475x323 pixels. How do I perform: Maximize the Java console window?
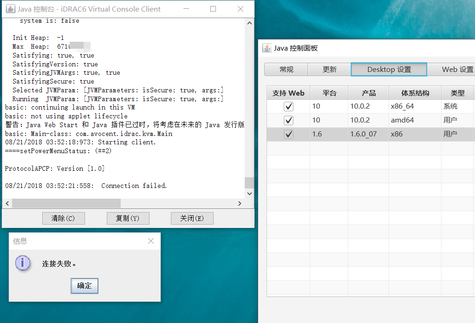click(x=213, y=9)
